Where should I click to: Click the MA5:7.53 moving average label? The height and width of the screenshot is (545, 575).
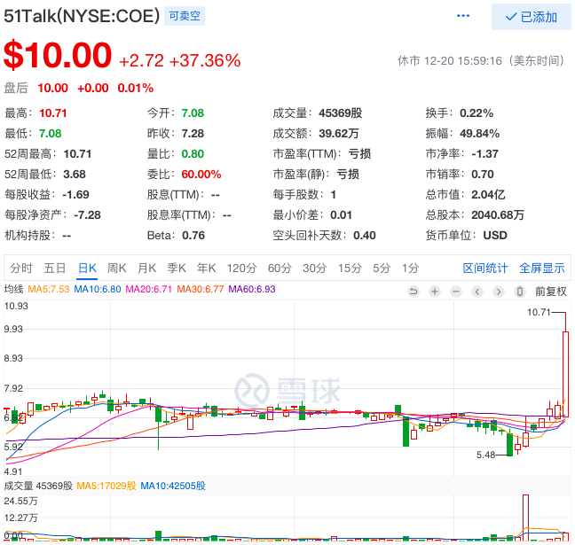49,289
